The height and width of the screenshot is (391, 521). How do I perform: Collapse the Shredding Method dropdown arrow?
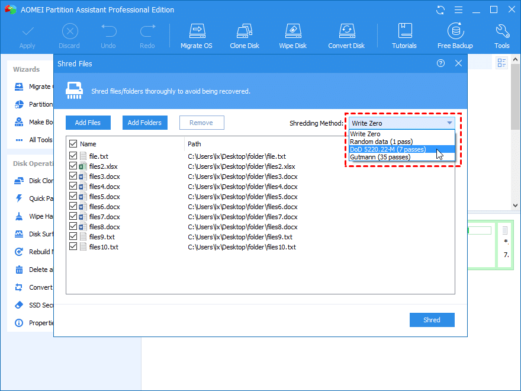449,123
